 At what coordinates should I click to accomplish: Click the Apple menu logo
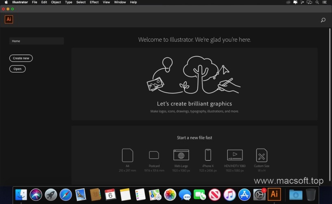tap(6, 2)
